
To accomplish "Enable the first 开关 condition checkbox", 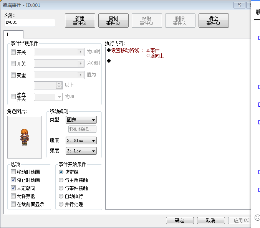I will click(x=13, y=52).
